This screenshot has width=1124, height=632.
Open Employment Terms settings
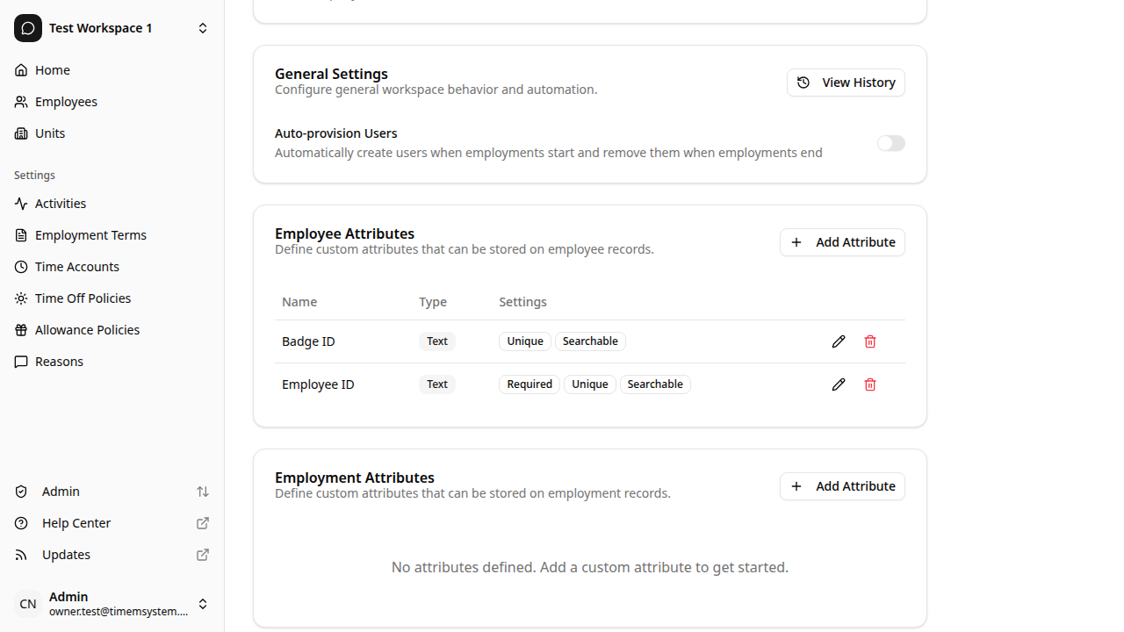click(x=91, y=235)
